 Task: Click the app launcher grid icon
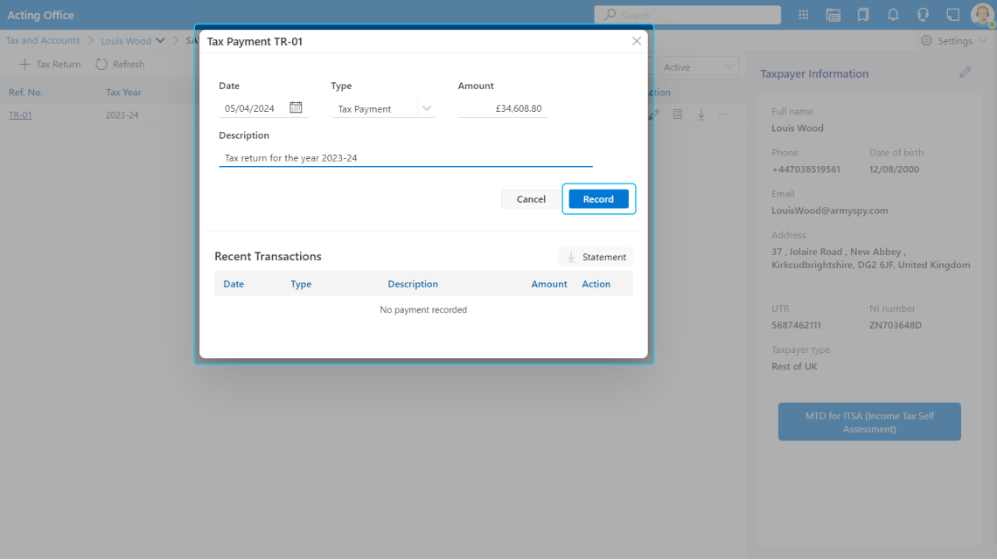click(804, 15)
